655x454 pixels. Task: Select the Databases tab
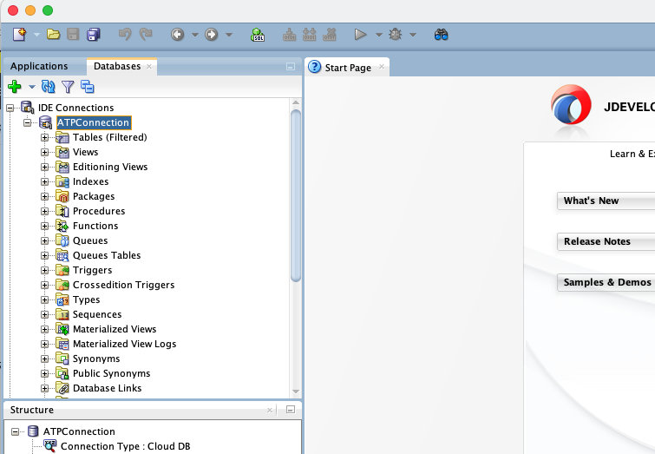117,66
